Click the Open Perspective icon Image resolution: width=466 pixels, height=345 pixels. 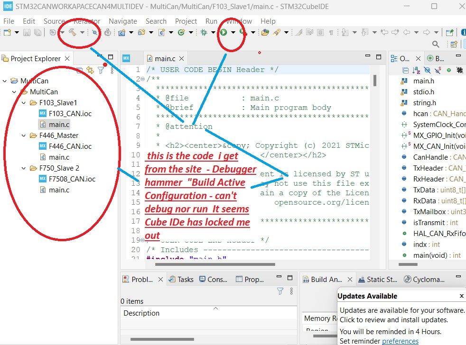tap(454, 44)
